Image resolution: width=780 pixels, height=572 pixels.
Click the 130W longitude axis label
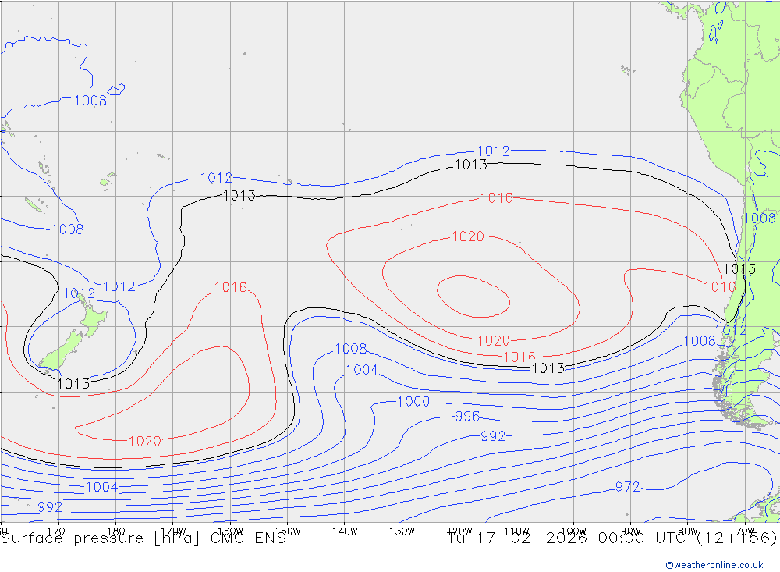tap(402, 531)
